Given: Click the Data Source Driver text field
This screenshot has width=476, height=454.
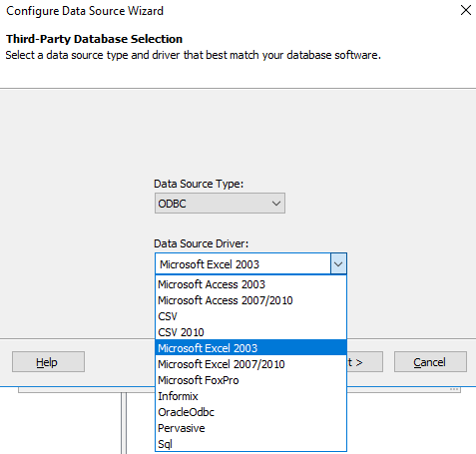Looking at the screenshot, I should [243, 264].
